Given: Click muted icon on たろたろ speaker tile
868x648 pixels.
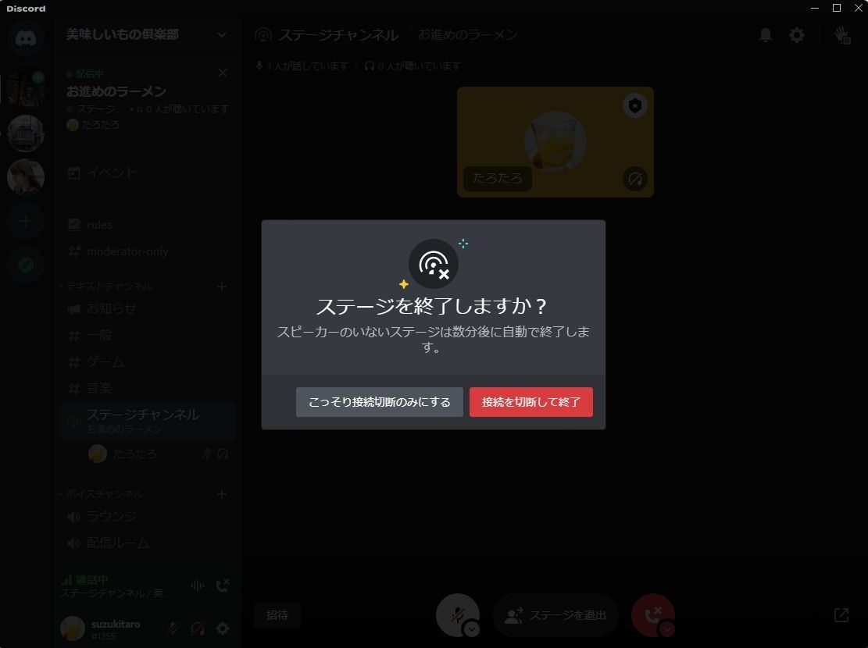Looking at the screenshot, I should point(635,179).
